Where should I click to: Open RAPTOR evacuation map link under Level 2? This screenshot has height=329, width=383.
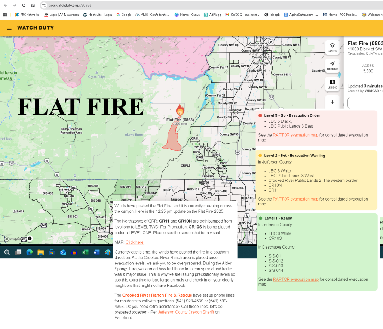point(295,199)
